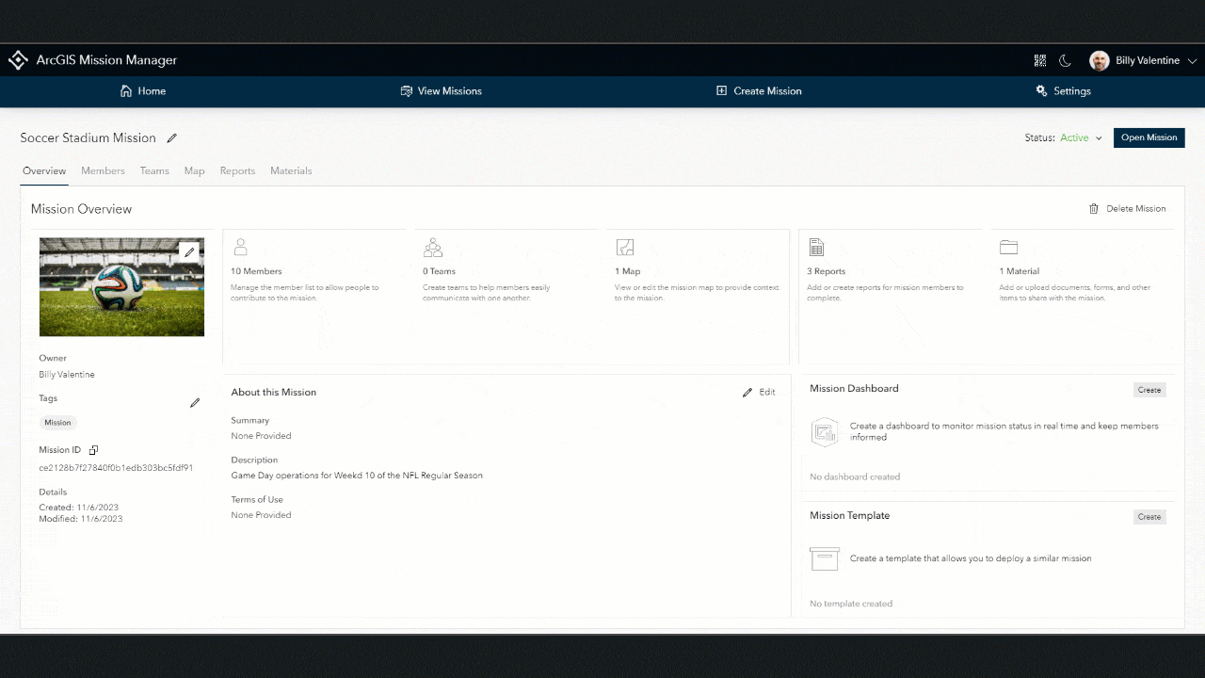Screen dimensions: 1205x678
Task: Click the Map icon in overview cards
Action: pos(625,248)
